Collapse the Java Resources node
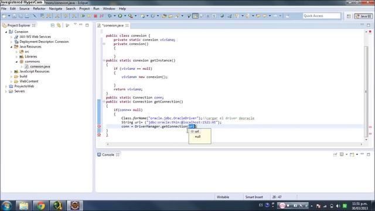The height and width of the screenshot is (211, 375). tap(11, 47)
